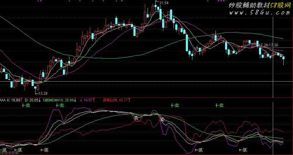Click the rightmost green 卖 sell marker
The image size is (293, 155).
click(x=220, y=105)
